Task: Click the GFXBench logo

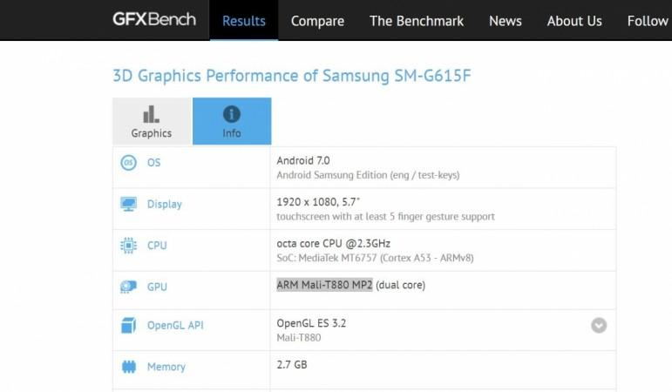Action: (x=154, y=19)
